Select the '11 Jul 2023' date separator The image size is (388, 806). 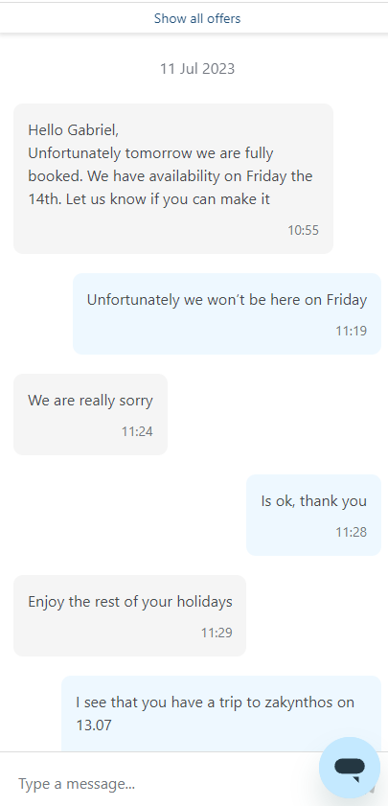pyautogui.click(x=197, y=69)
